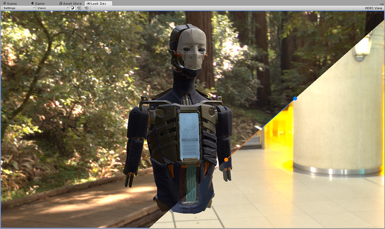Toggle the half-circle shading icon in toolbar
The image size is (385, 229).
72,8
